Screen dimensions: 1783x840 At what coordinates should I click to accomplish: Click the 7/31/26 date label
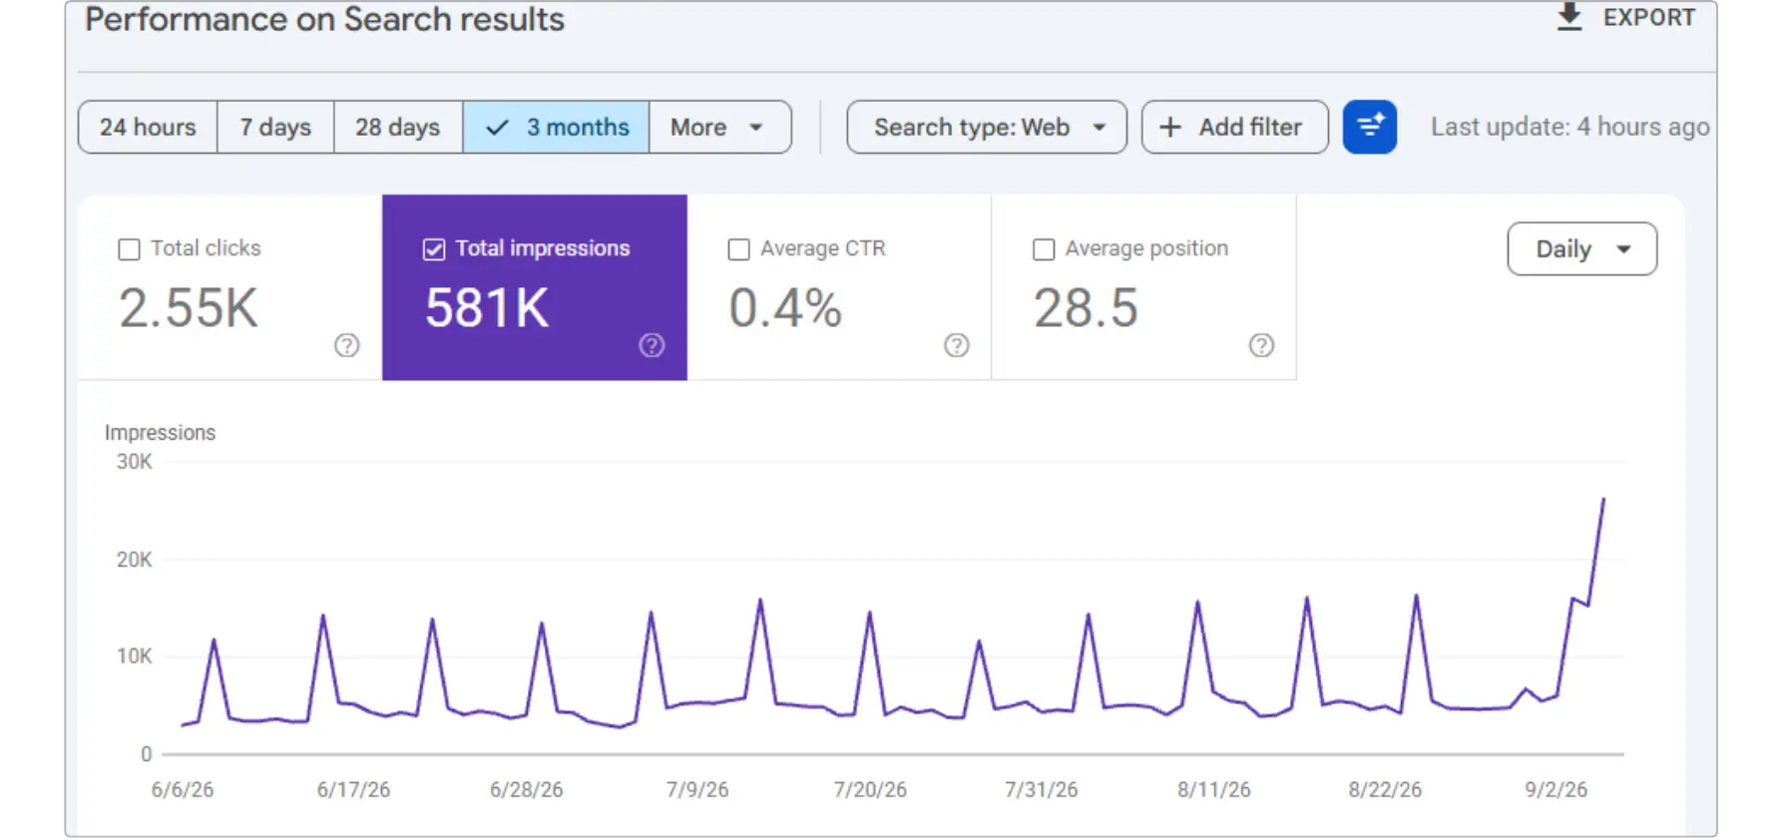[x=1041, y=789]
